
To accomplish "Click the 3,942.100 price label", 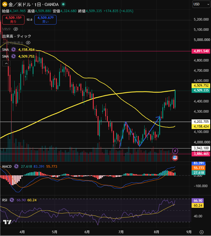I will pyautogui.click(x=201, y=148).
